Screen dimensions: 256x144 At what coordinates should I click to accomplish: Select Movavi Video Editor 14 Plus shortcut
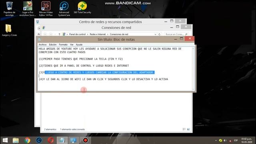46,9
